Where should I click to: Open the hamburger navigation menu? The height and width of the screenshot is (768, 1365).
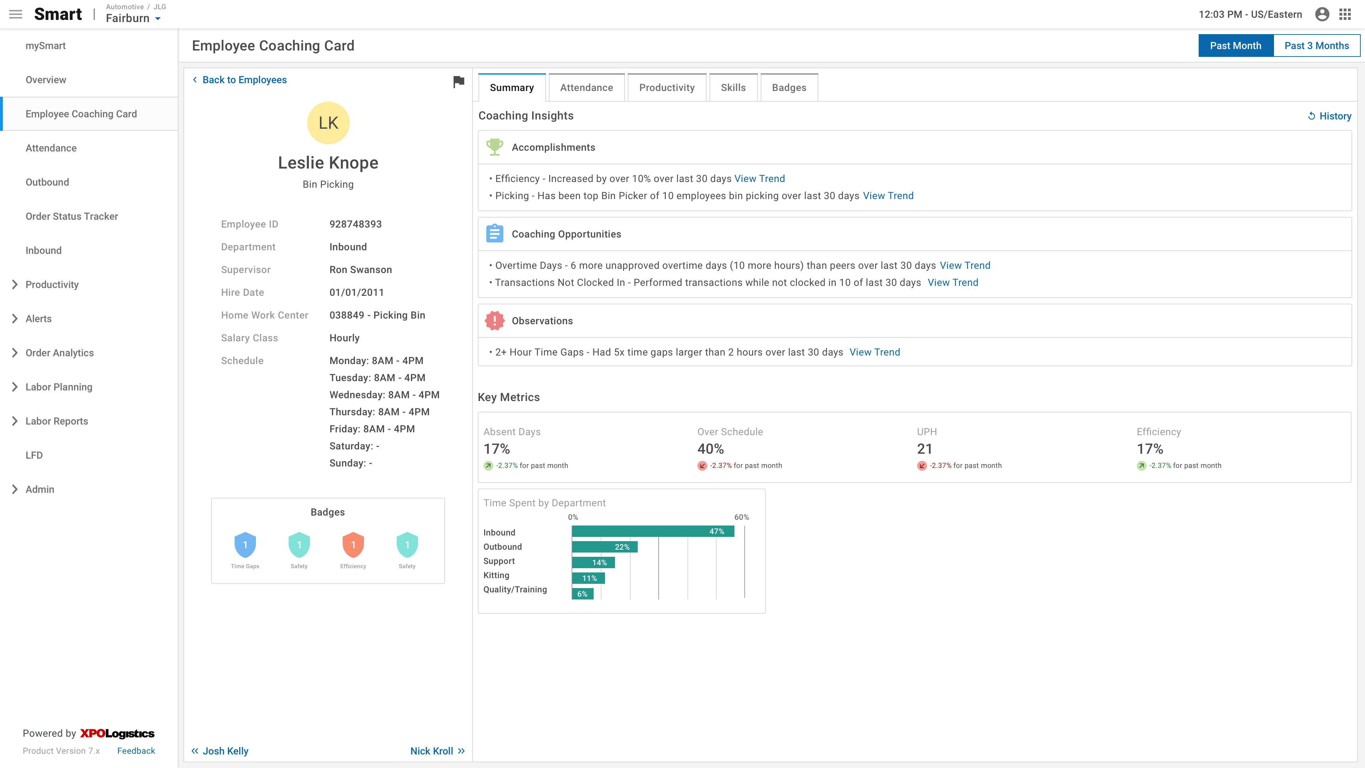pyautogui.click(x=15, y=14)
